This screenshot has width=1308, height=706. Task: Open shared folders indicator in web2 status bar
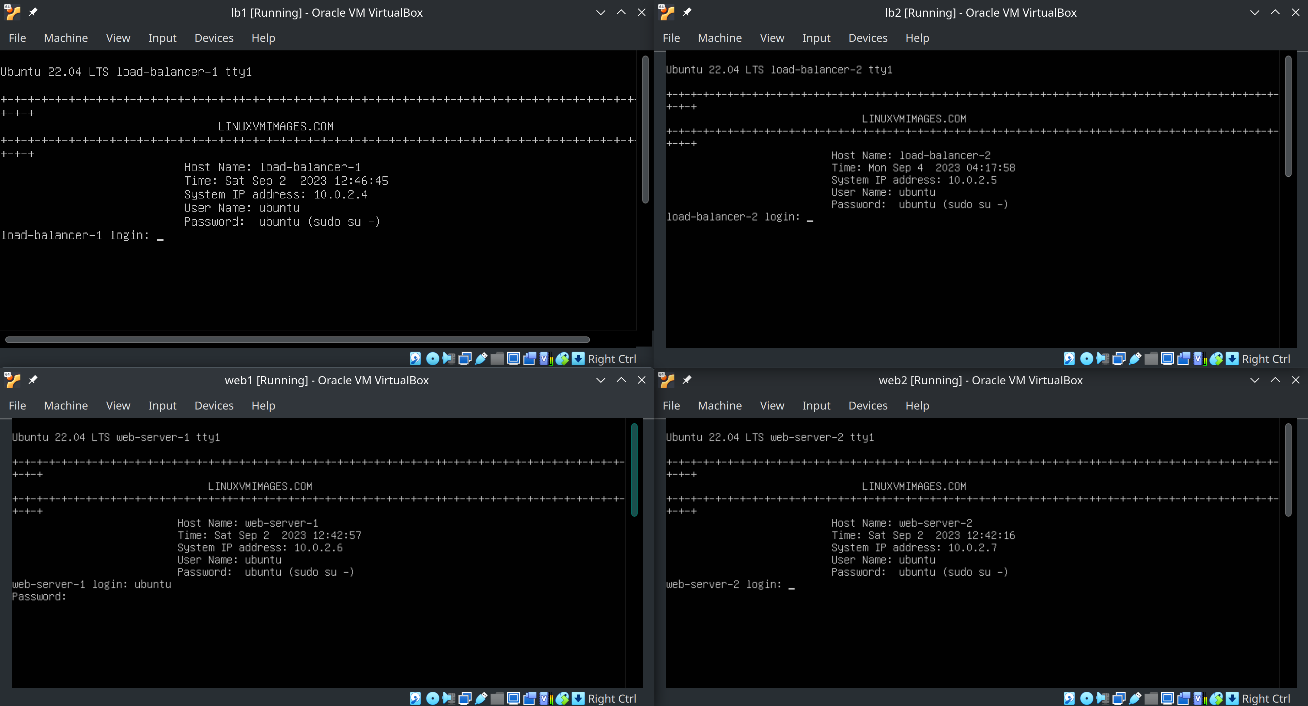tap(1151, 699)
